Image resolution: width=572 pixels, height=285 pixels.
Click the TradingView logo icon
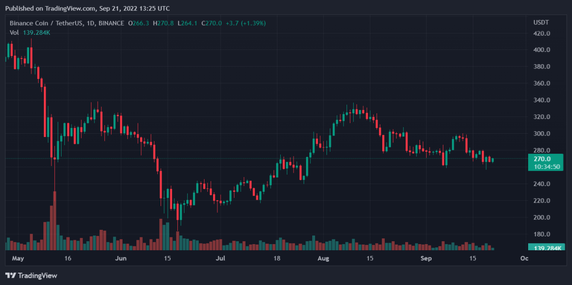(11, 275)
